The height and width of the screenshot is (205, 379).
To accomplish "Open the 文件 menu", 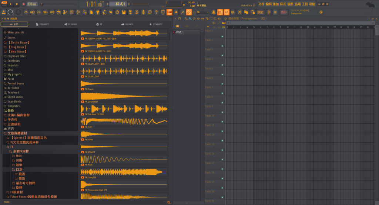I will click(261, 4).
